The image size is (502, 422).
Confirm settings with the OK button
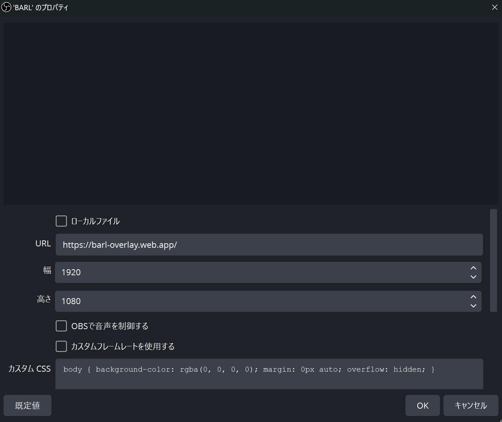tap(422, 405)
